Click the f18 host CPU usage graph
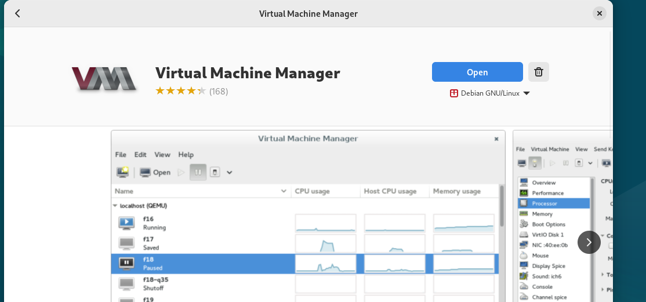Image resolution: width=646 pixels, height=302 pixels. coord(395,264)
